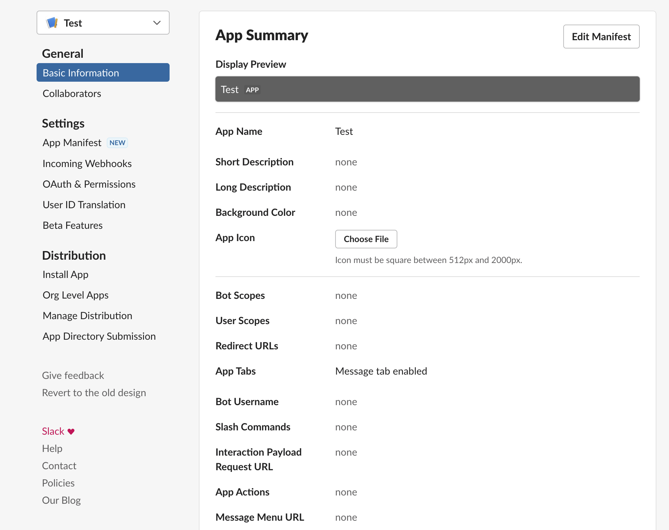Open User ID Translation settings
Viewport: 669px width, 530px height.
coord(83,205)
